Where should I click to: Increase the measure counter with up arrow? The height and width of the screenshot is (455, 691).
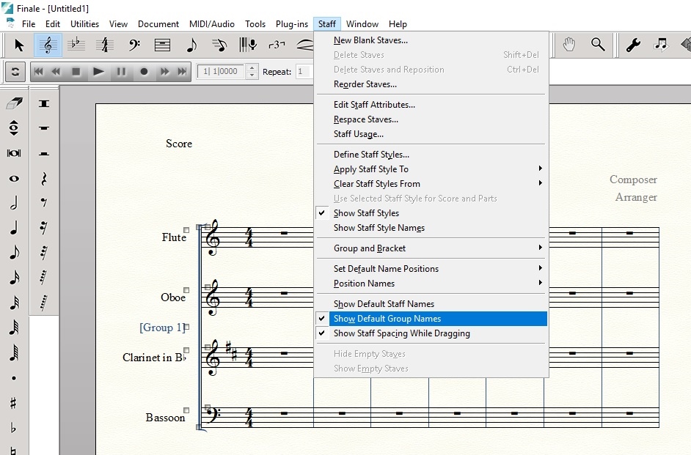click(252, 68)
